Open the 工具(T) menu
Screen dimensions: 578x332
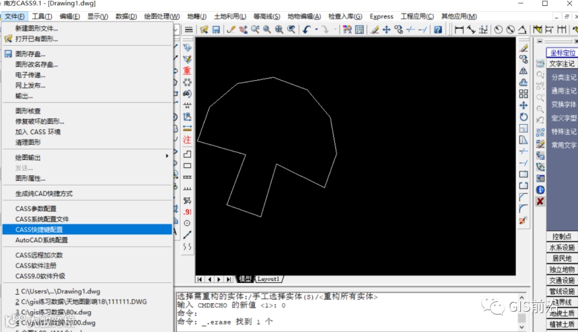pyautogui.click(x=42, y=17)
